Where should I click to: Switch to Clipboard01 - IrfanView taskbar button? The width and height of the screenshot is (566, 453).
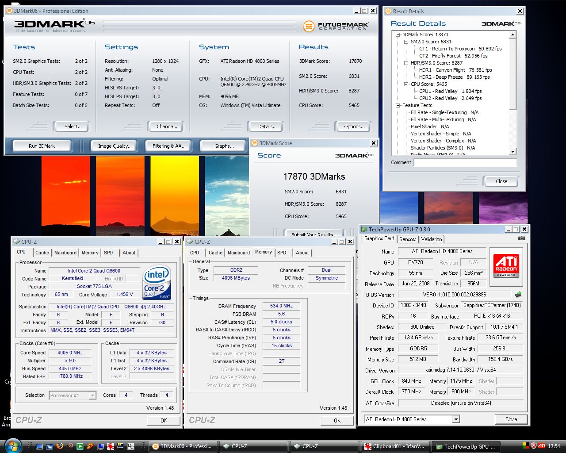click(x=395, y=446)
